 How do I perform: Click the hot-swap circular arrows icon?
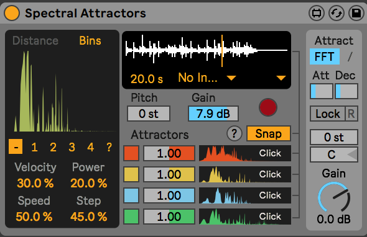pos(337,13)
